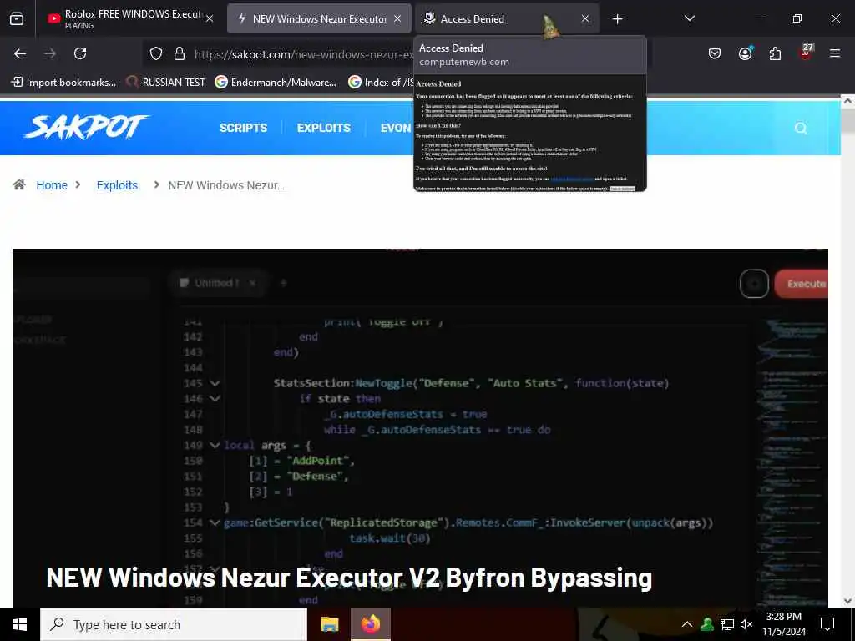Click the NEW Windows Nezur Executor V2 headline
This screenshot has height=641, width=855.
(349, 578)
